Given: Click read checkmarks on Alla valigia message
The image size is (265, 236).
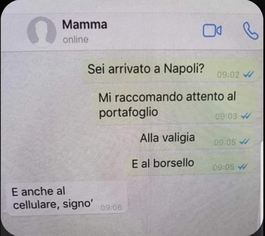Looking at the screenshot, I should (x=244, y=141).
